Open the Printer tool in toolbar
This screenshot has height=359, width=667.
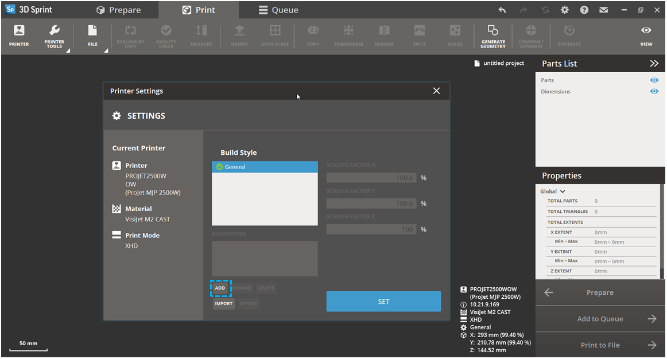pos(19,36)
